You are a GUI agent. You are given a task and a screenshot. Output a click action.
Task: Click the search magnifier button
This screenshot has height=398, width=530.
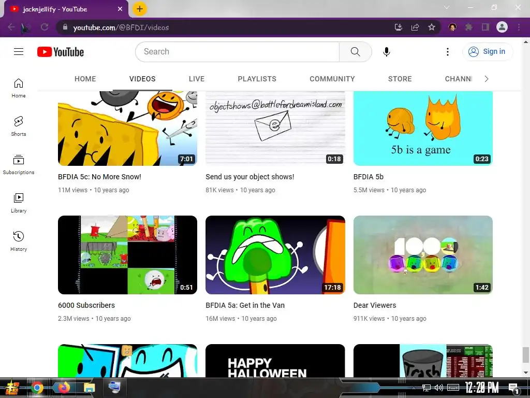click(355, 52)
